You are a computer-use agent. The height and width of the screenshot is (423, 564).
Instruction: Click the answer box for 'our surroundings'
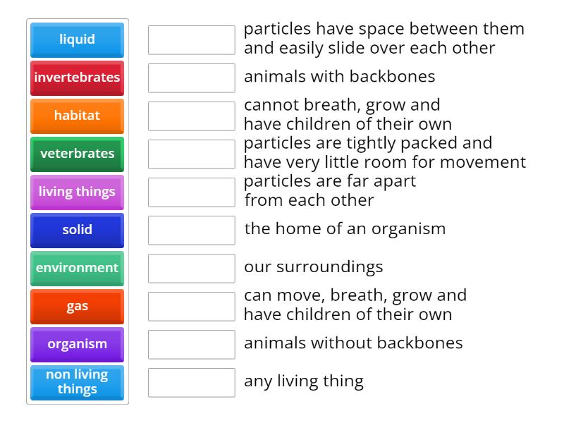191,267
